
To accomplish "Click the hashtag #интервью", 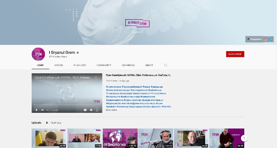I will tap(157, 100).
